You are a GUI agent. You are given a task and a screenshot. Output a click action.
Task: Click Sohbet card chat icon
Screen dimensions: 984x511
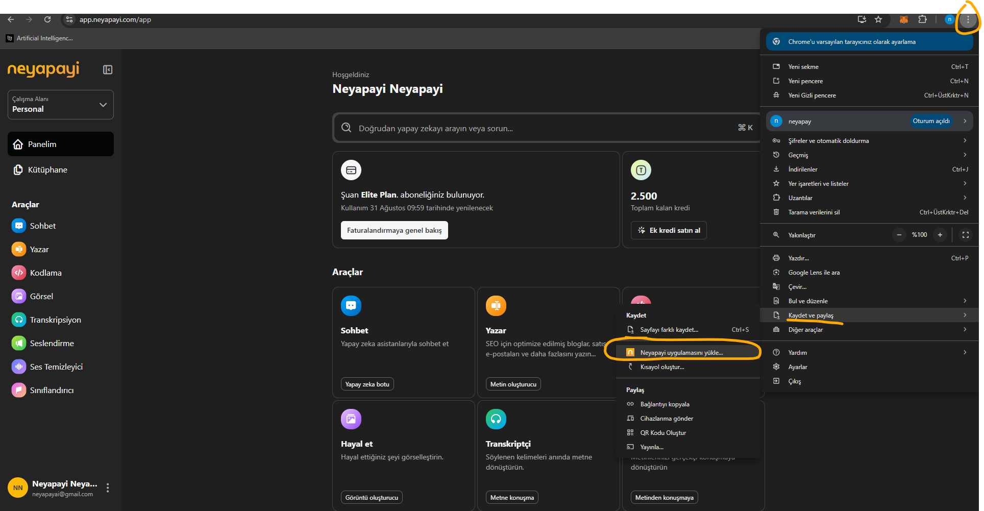coord(351,306)
